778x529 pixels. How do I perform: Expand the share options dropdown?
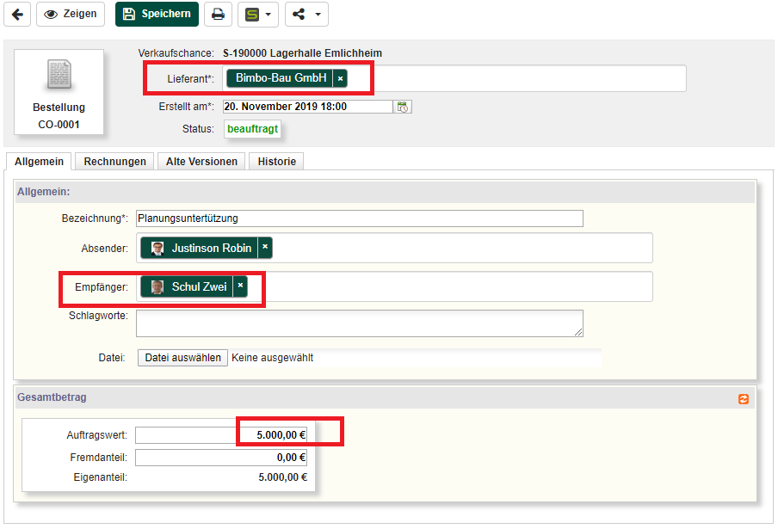[306, 14]
